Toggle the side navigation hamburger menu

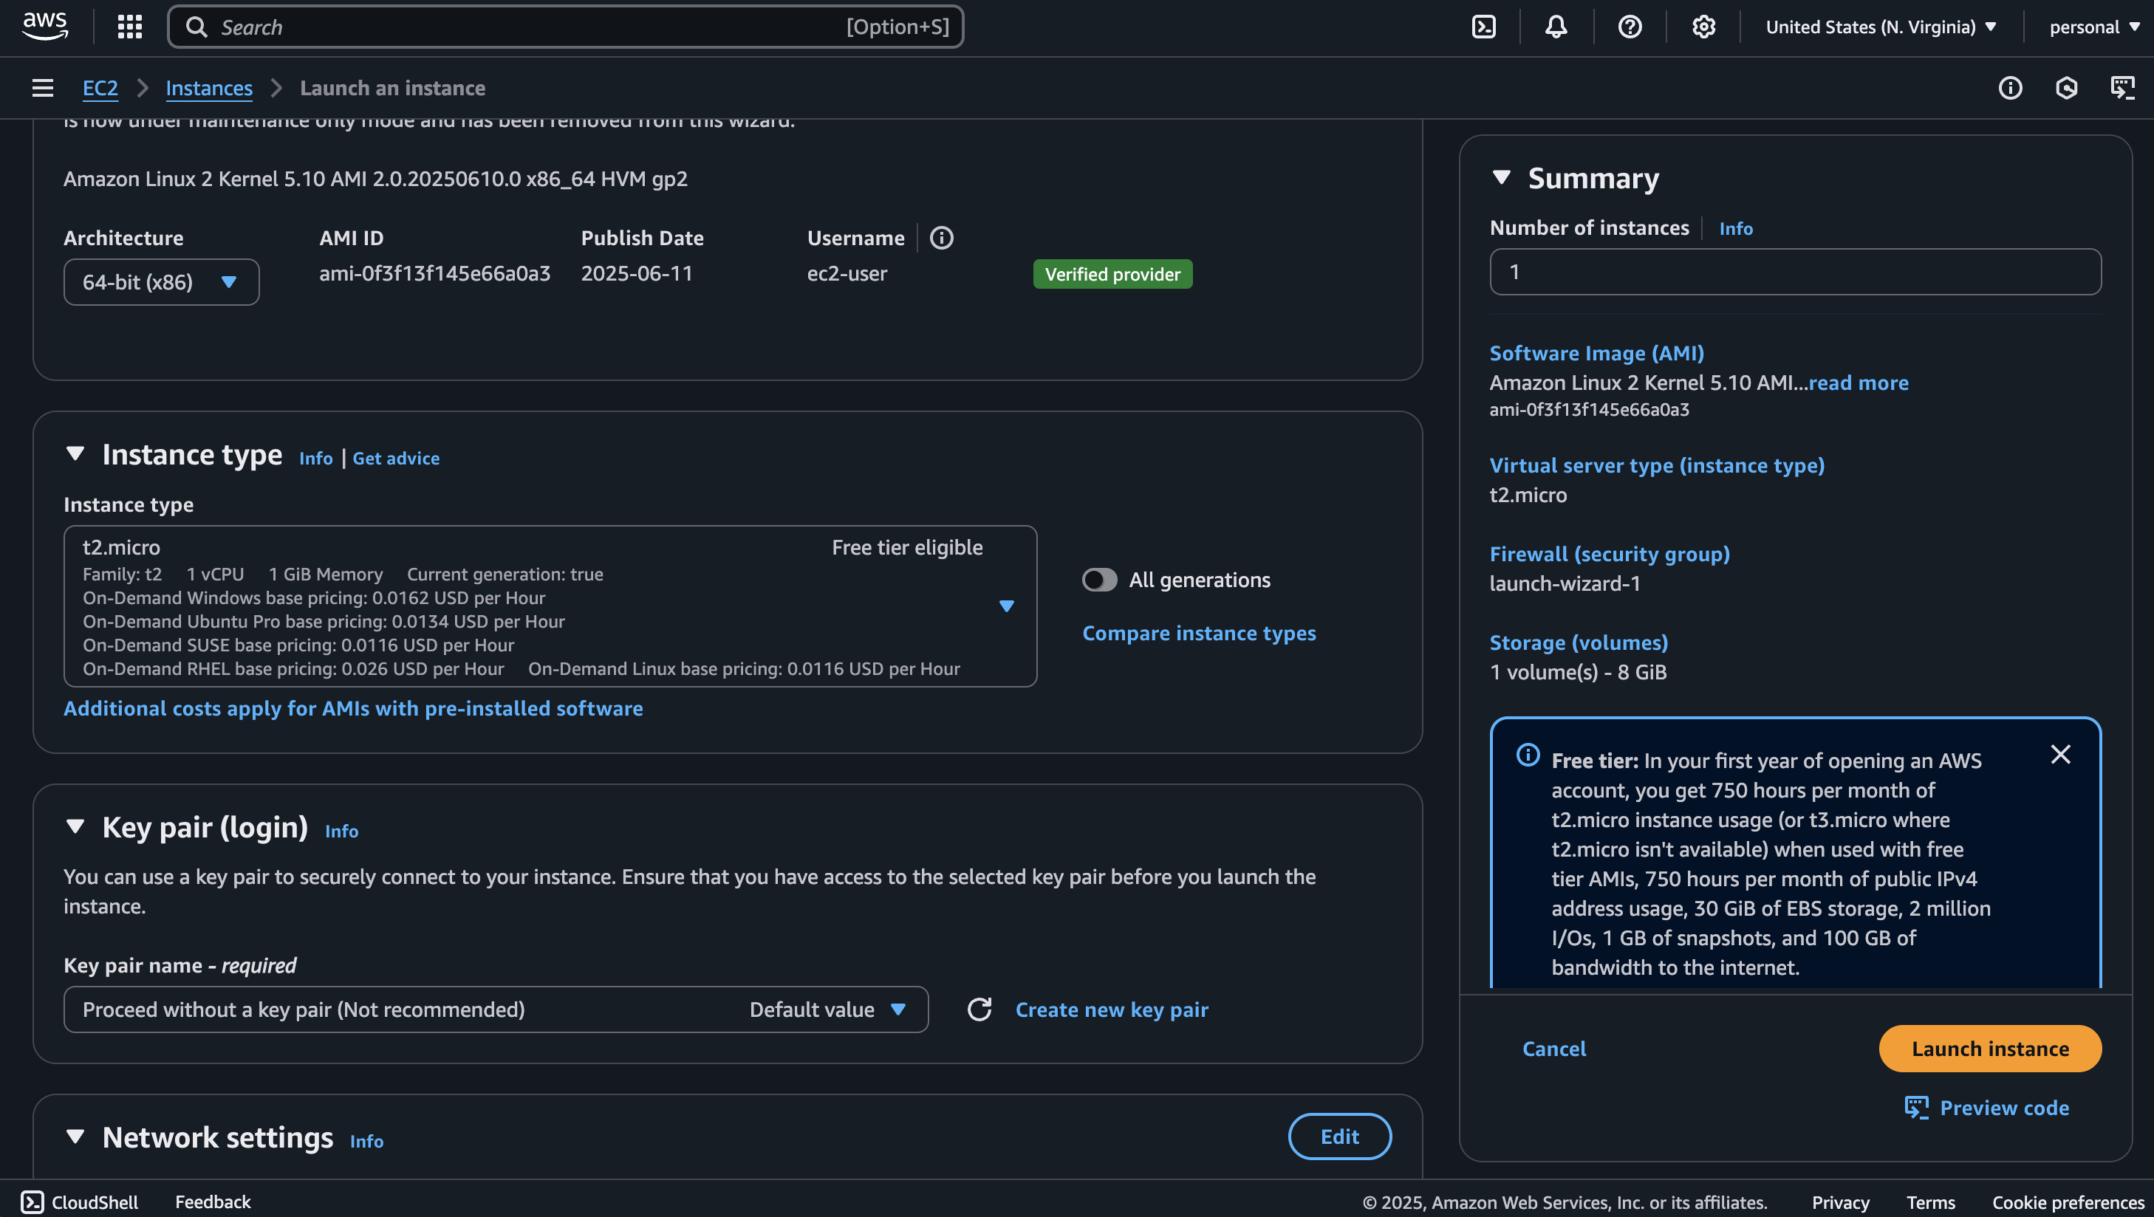(x=43, y=88)
